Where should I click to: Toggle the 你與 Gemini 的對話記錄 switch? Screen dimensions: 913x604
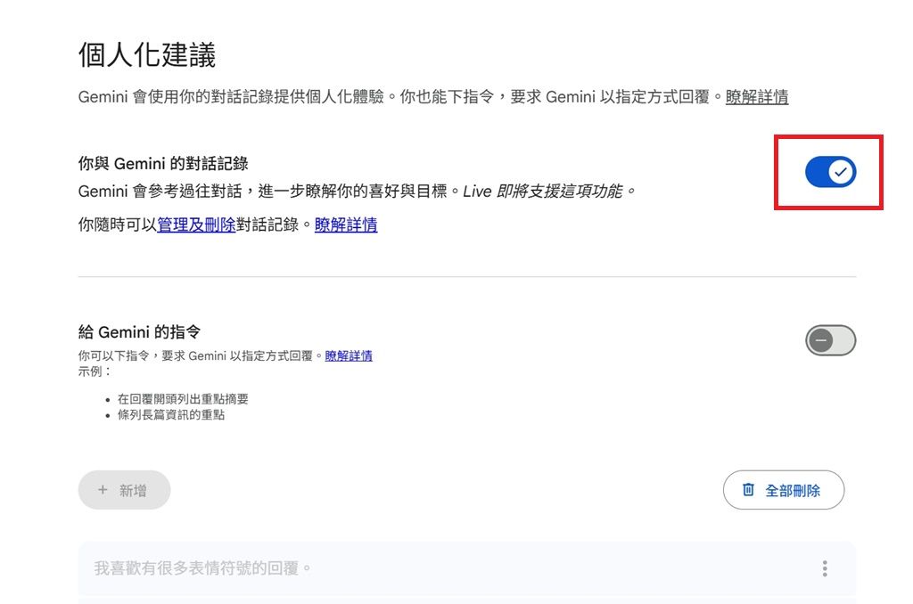pos(830,172)
